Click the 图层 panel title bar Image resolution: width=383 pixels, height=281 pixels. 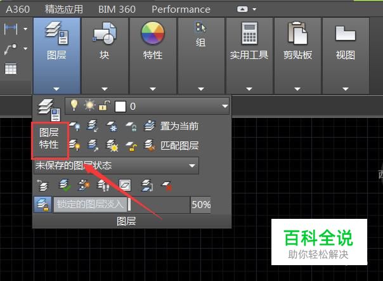(x=132, y=221)
